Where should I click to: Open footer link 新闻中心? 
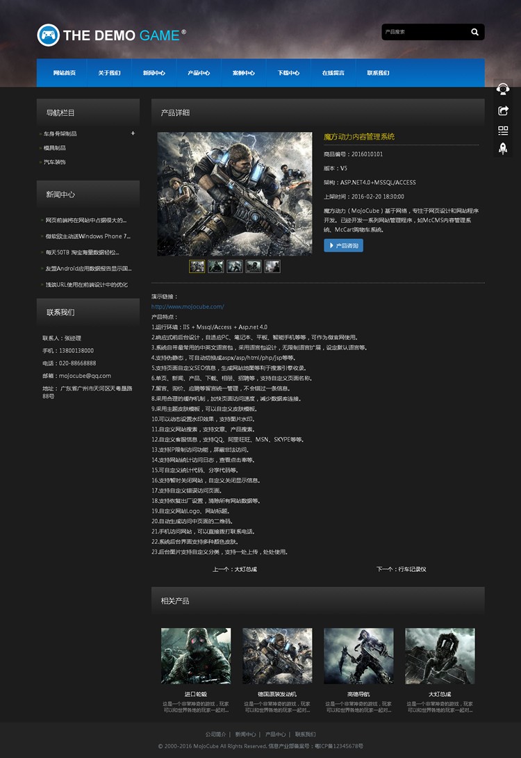tap(245, 734)
